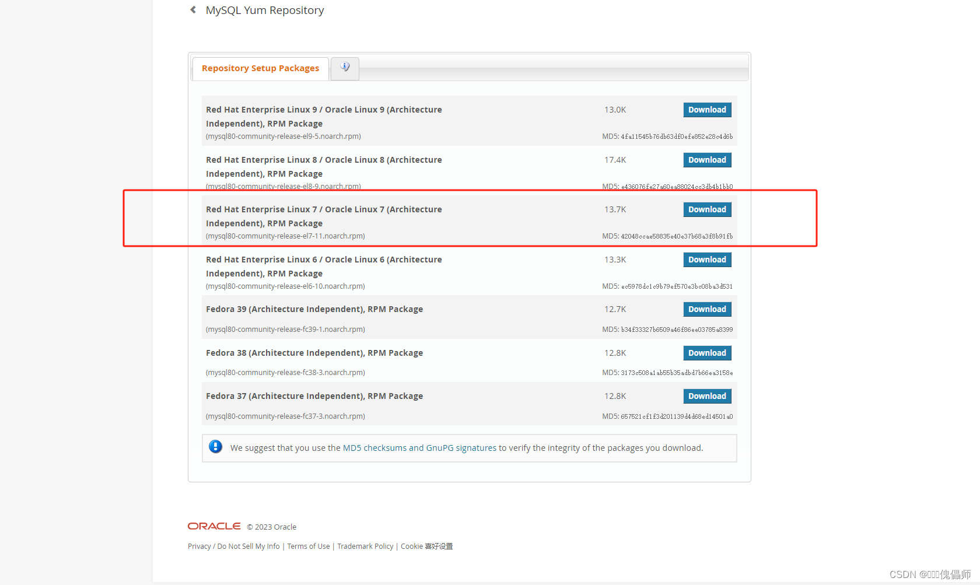This screenshot has width=980, height=585.
Task: Click the 13.7K file size value
Action: (x=615, y=209)
